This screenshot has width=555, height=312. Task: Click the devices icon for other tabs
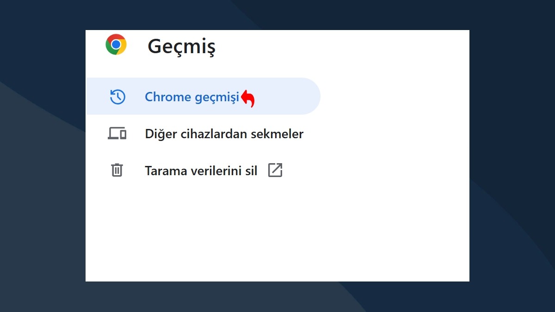(x=117, y=134)
